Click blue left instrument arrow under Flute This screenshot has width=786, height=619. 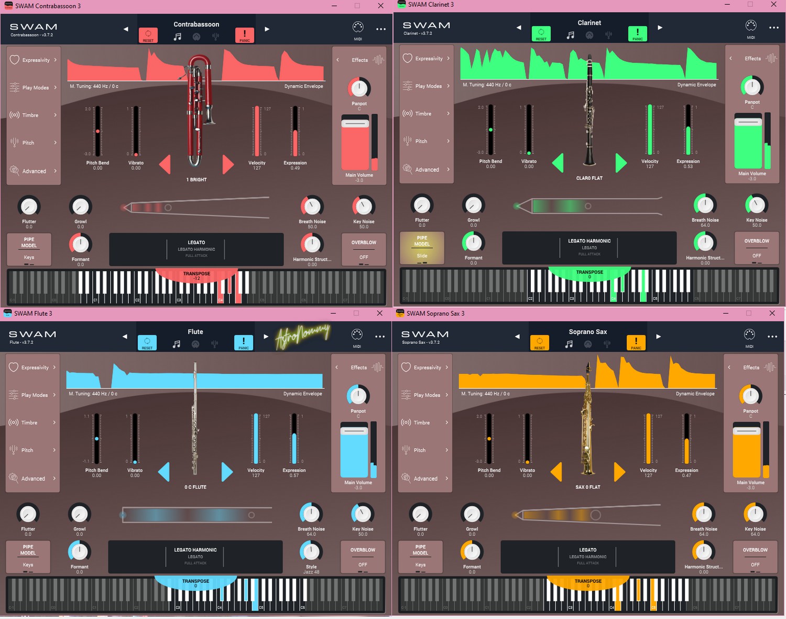click(164, 472)
